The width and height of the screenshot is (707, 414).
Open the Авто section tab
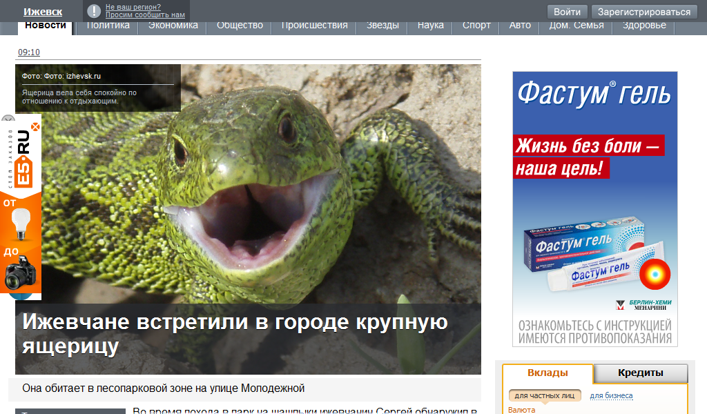pos(520,26)
